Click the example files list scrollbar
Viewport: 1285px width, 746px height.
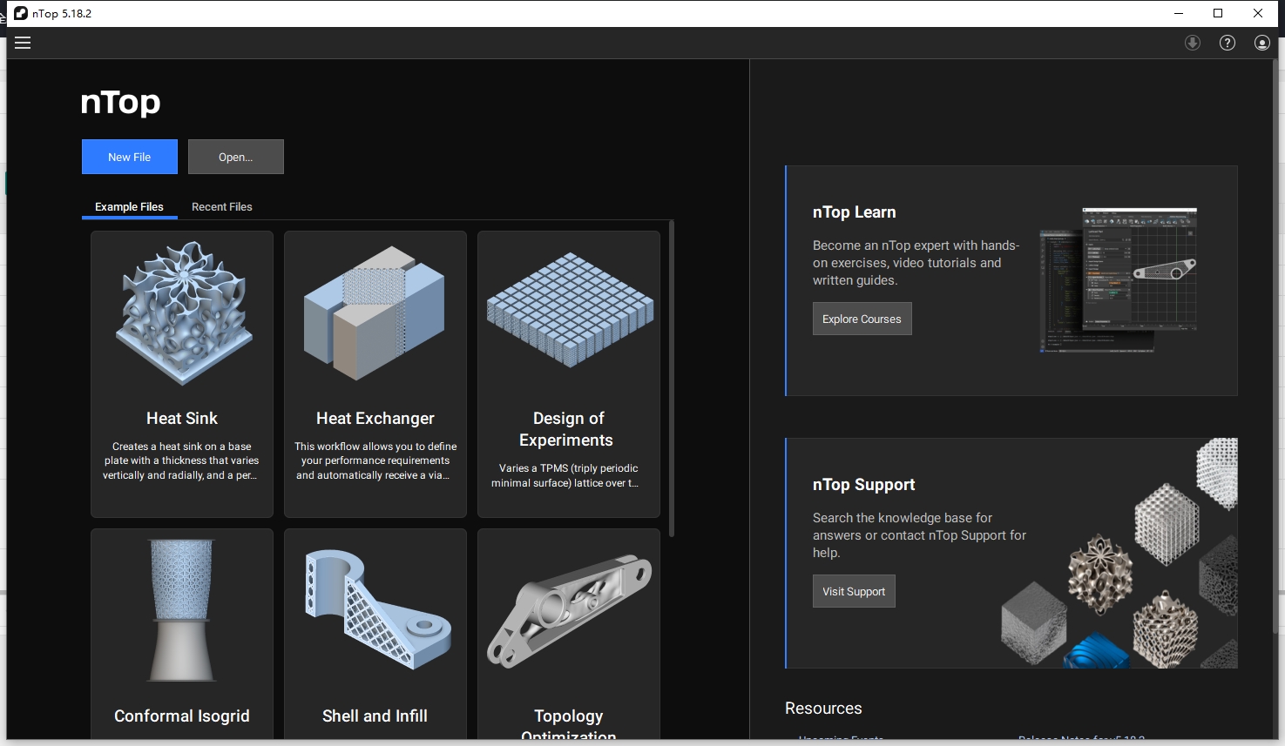672,379
